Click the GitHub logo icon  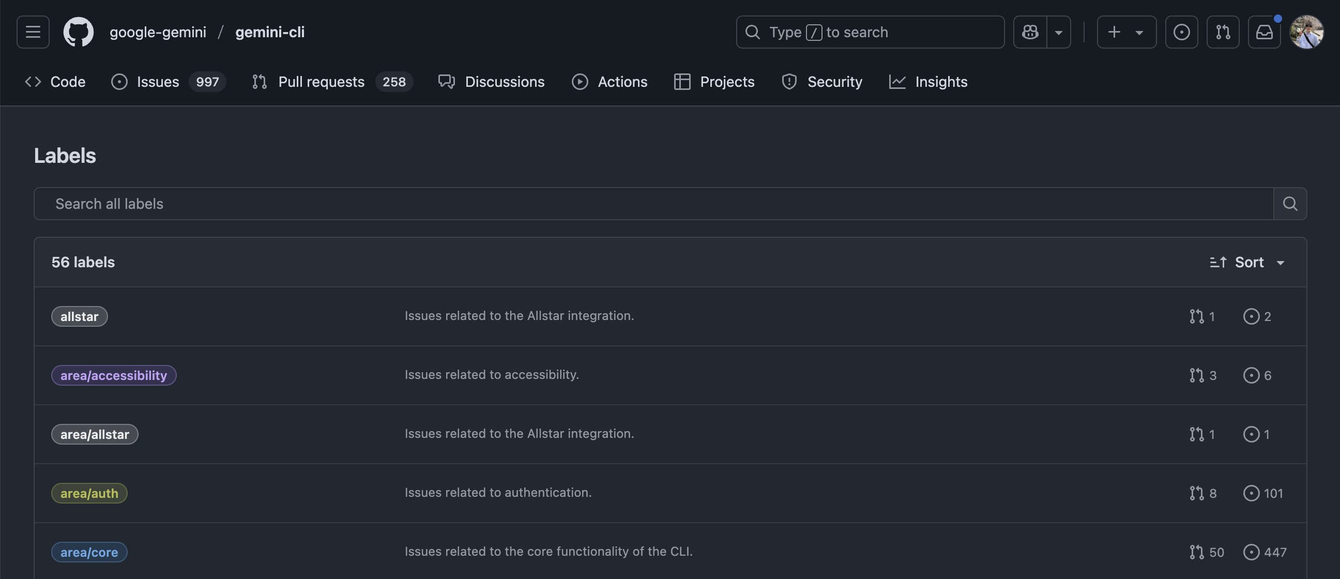[x=78, y=32]
